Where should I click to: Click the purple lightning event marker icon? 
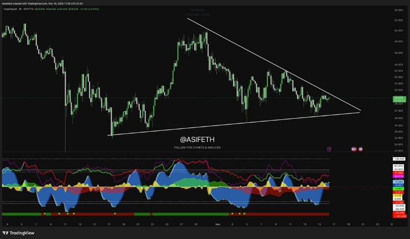329,148
